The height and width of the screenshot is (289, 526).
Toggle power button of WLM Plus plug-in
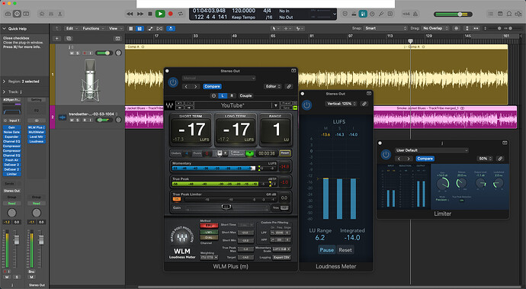pos(173,82)
